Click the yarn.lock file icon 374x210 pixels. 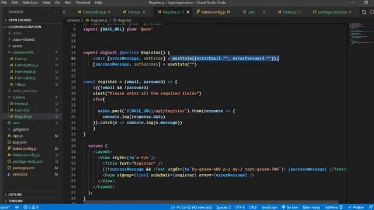coord(9,174)
